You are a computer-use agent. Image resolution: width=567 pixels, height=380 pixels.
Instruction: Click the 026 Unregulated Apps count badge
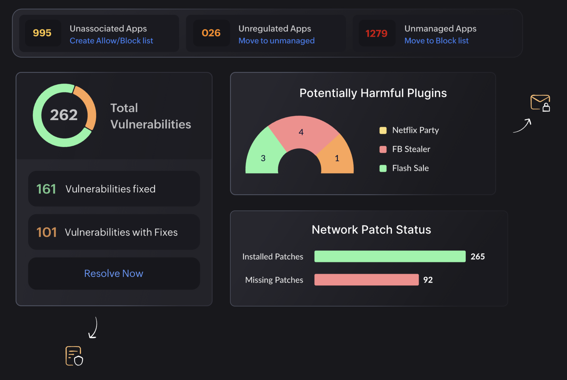[211, 33]
